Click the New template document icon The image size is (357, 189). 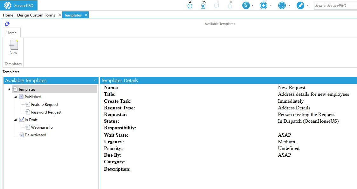[x=13, y=45]
